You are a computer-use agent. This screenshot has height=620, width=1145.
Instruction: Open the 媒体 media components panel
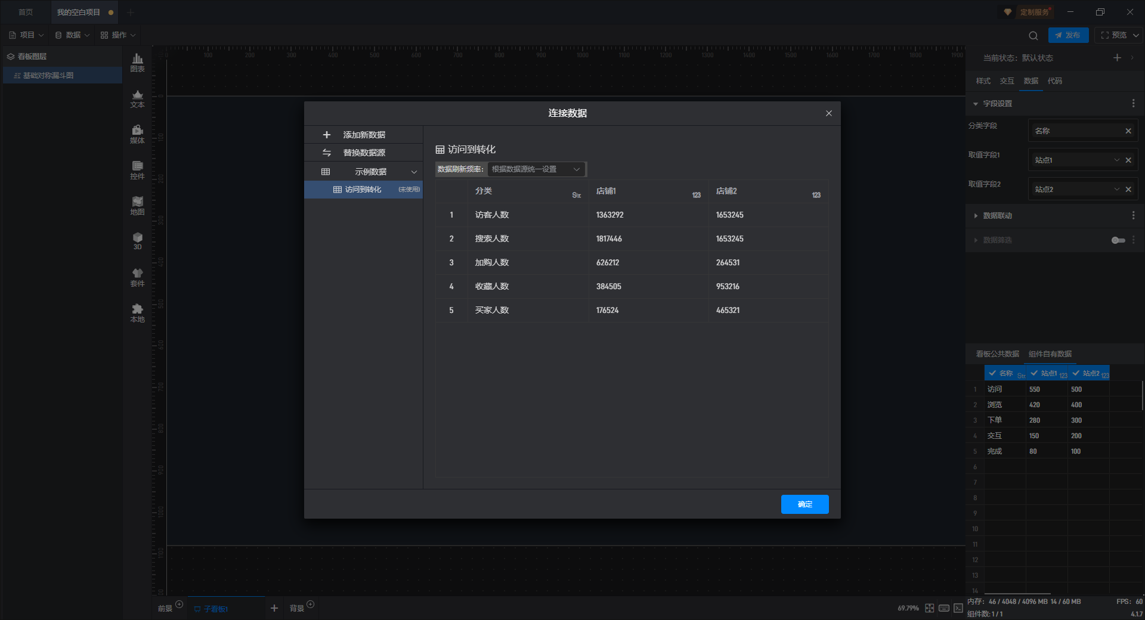tap(137, 134)
